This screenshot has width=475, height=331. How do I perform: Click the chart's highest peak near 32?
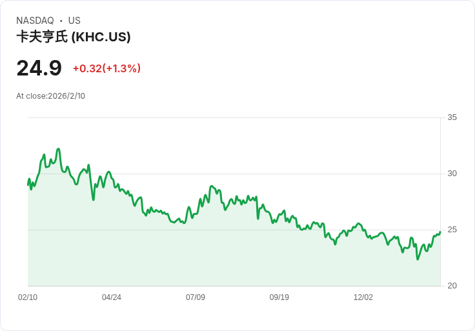(x=58, y=149)
